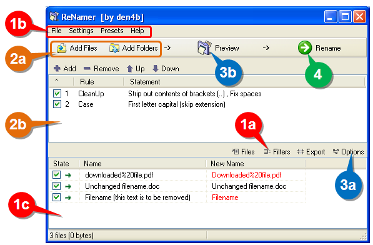373x245 pixels.
Task: Uncheck the Unchanged filename.doc checkbox
Action: 57,186
